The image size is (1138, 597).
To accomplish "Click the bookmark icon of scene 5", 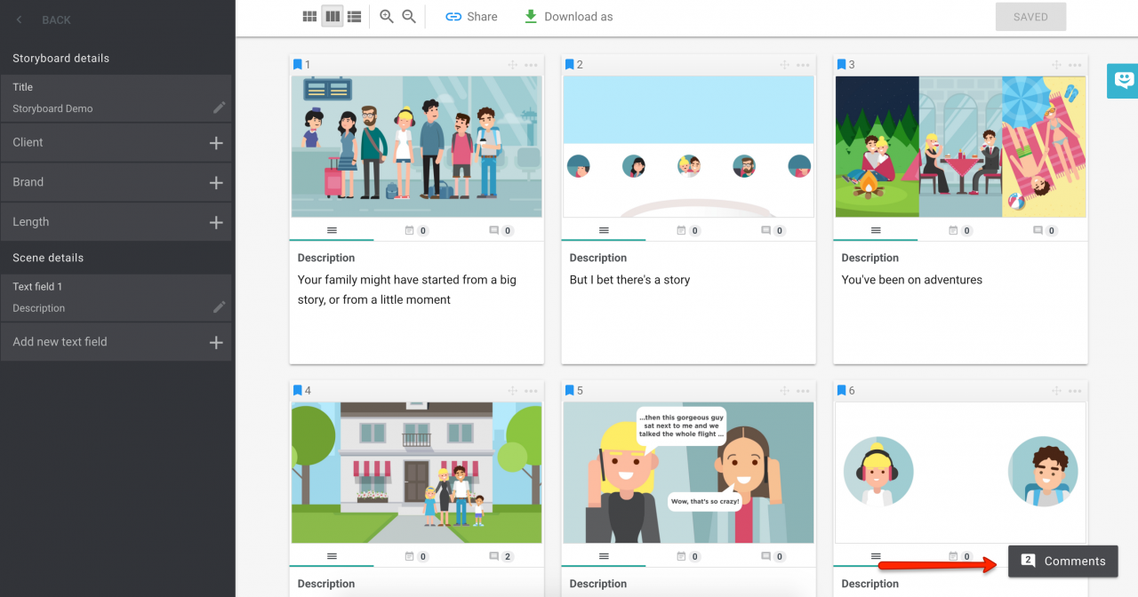I will (x=570, y=391).
